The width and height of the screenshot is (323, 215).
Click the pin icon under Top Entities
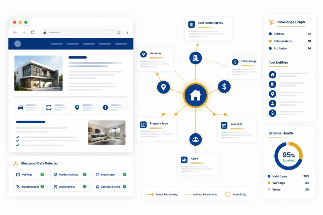(x=272, y=94)
